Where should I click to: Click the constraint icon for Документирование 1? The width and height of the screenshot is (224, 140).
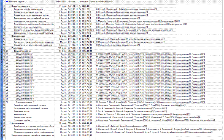click(7, 54)
